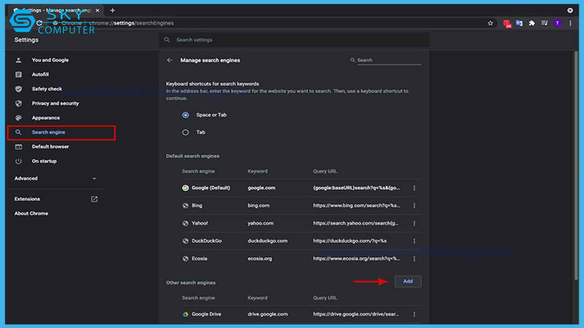Focus the Search settings field
The width and height of the screenshot is (584, 328).
click(x=294, y=40)
